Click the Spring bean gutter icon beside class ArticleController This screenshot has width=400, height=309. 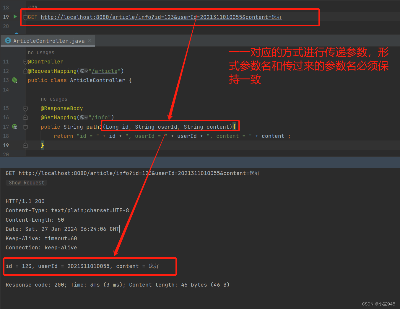14,80
